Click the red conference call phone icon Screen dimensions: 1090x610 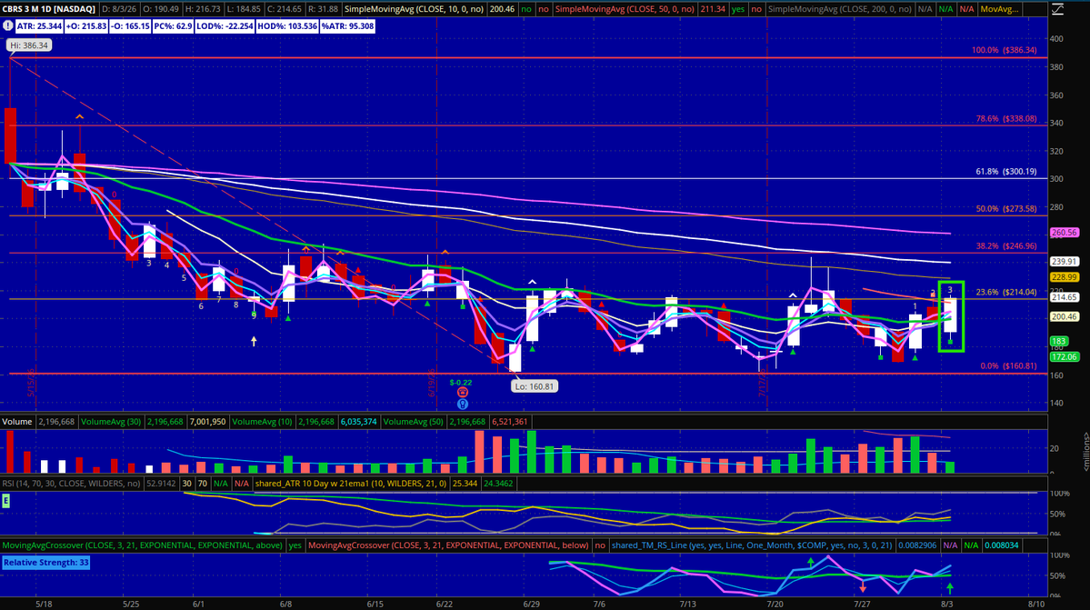coord(463,393)
